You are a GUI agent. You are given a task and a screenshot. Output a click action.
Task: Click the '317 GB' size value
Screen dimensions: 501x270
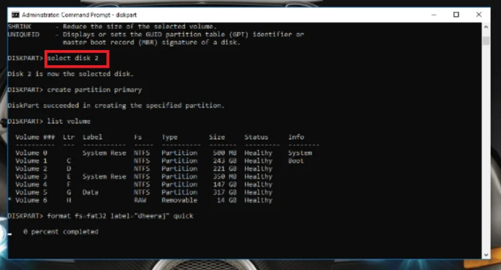coord(225,192)
